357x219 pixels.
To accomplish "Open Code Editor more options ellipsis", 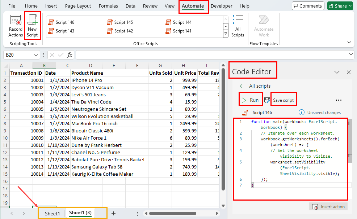I will (x=339, y=100).
